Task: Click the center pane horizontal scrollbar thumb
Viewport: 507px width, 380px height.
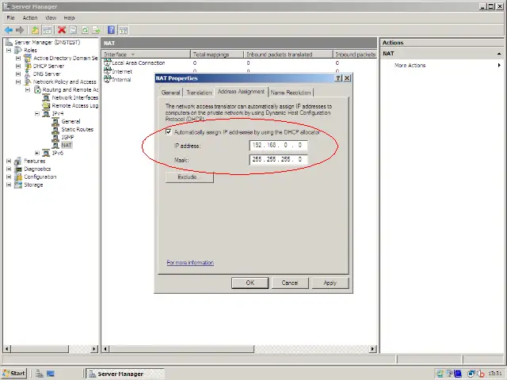Action: 181,349
